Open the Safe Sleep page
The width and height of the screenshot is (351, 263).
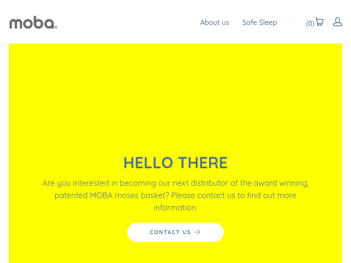point(259,22)
